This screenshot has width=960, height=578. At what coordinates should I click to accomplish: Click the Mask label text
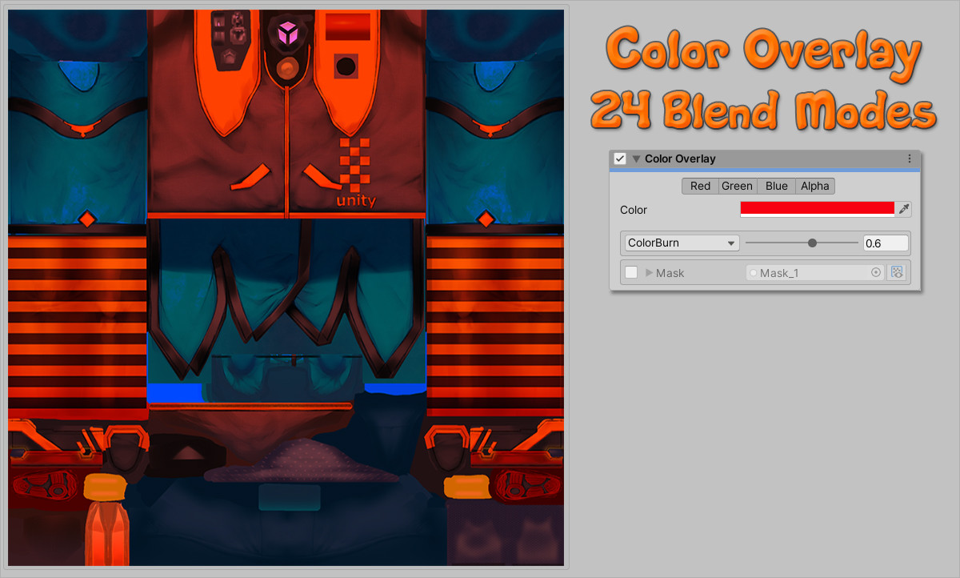point(670,273)
